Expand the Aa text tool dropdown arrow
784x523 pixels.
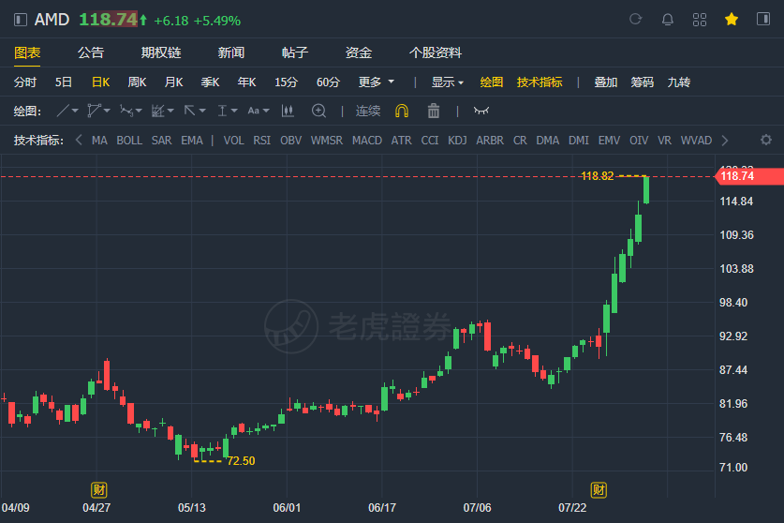[266, 111]
